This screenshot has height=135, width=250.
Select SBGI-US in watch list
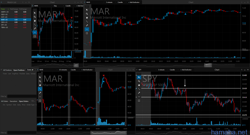15,22
